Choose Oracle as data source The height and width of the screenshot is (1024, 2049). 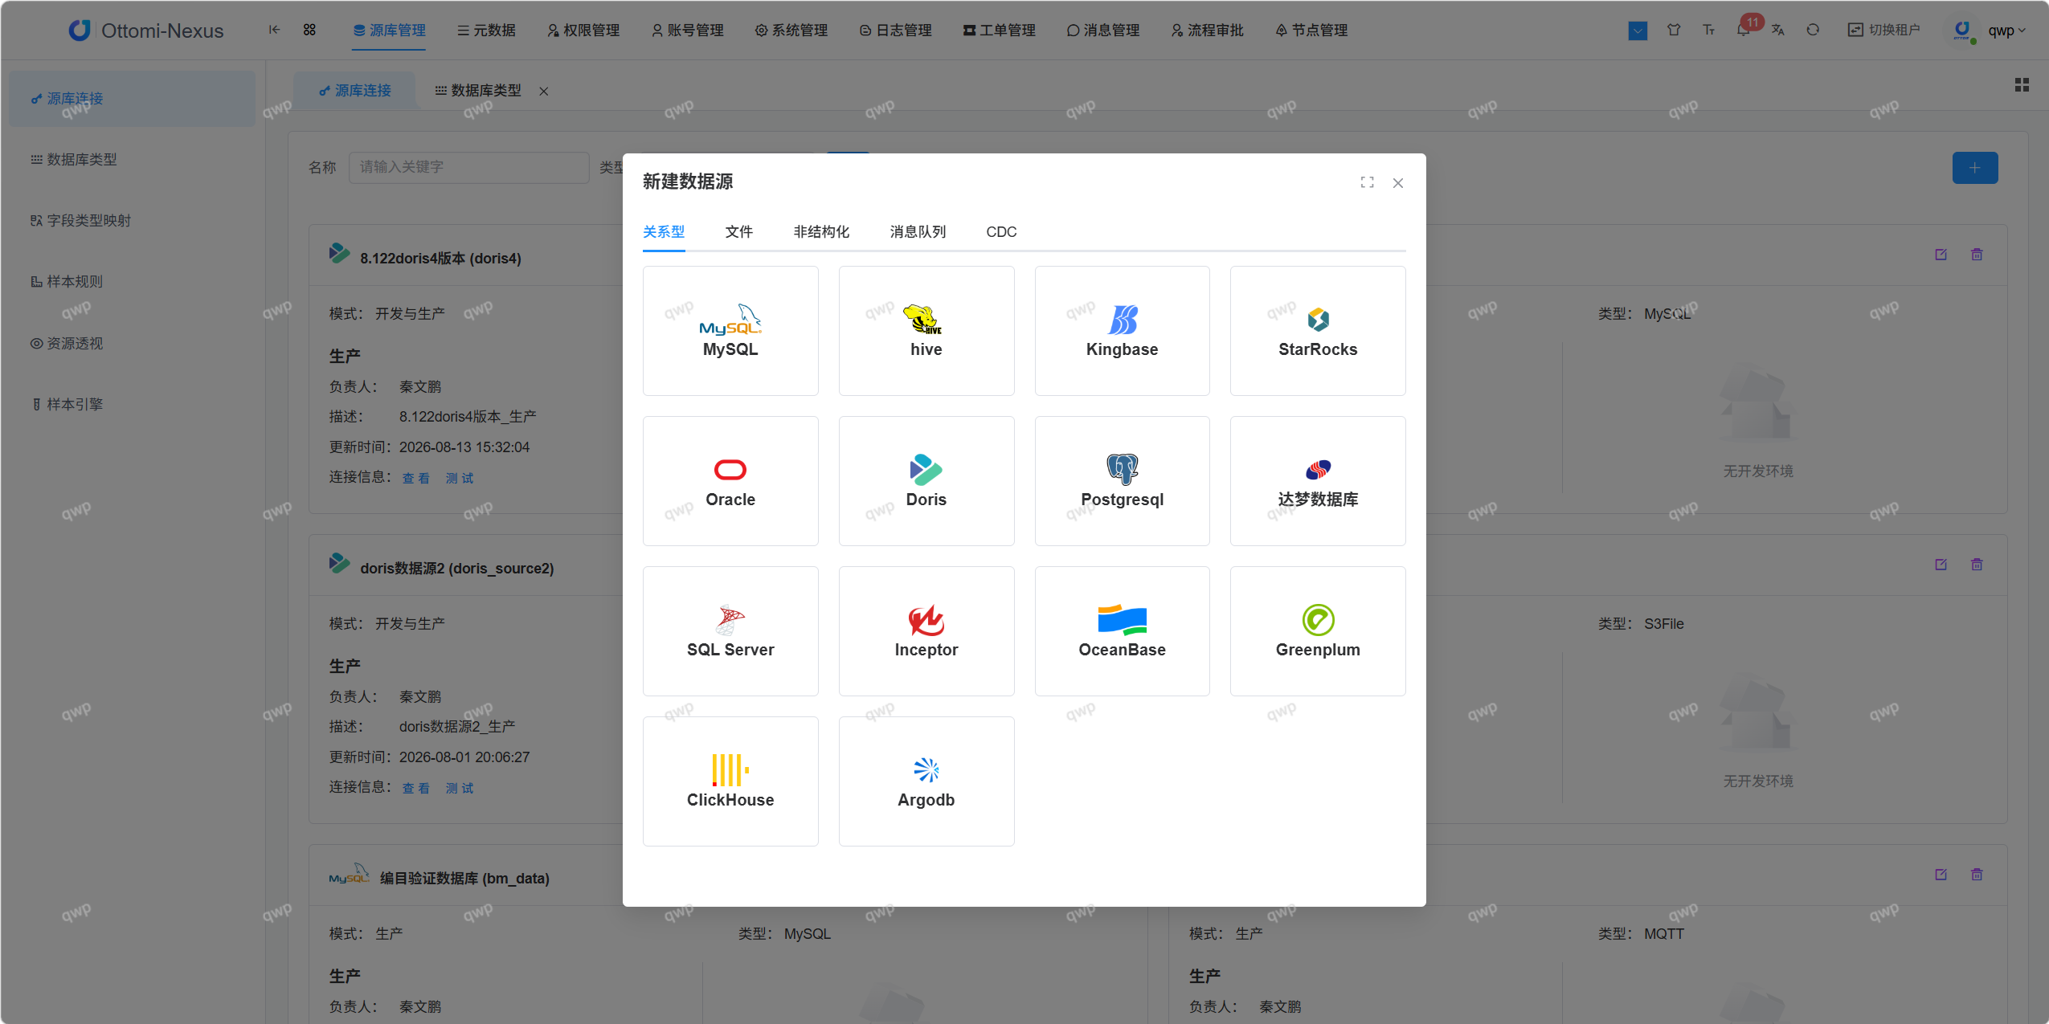[x=730, y=481]
